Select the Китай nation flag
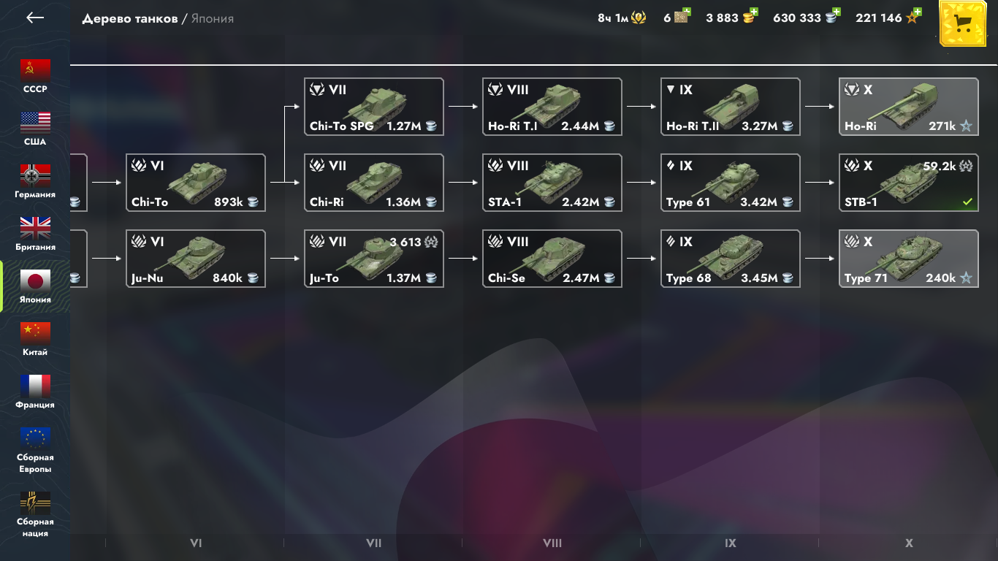This screenshot has width=998, height=561. pyautogui.click(x=35, y=333)
